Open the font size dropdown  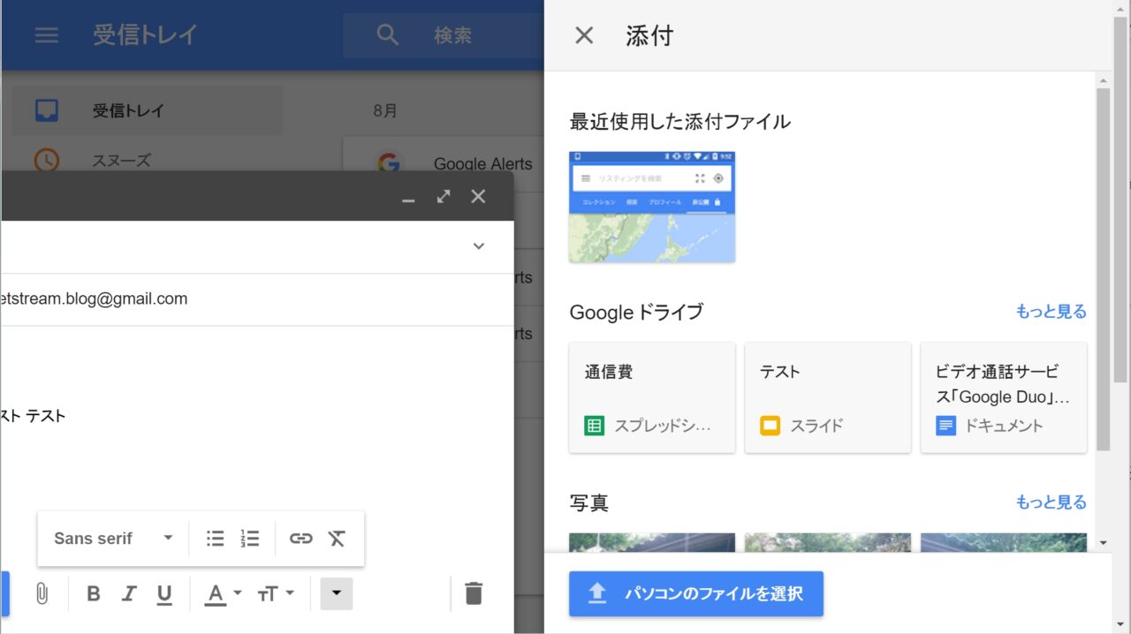pos(275,593)
